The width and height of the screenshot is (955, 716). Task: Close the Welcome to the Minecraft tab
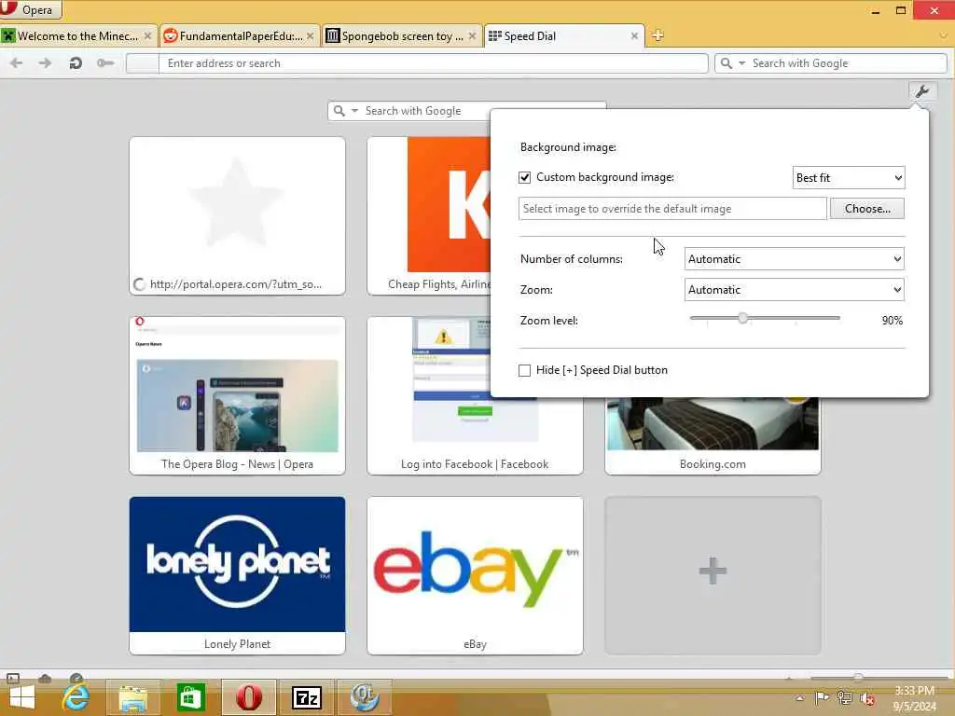point(147,36)
